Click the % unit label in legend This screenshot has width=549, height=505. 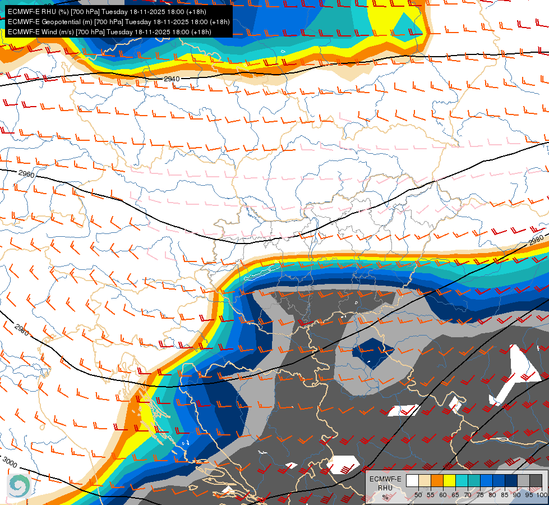(x=385, y=497)
